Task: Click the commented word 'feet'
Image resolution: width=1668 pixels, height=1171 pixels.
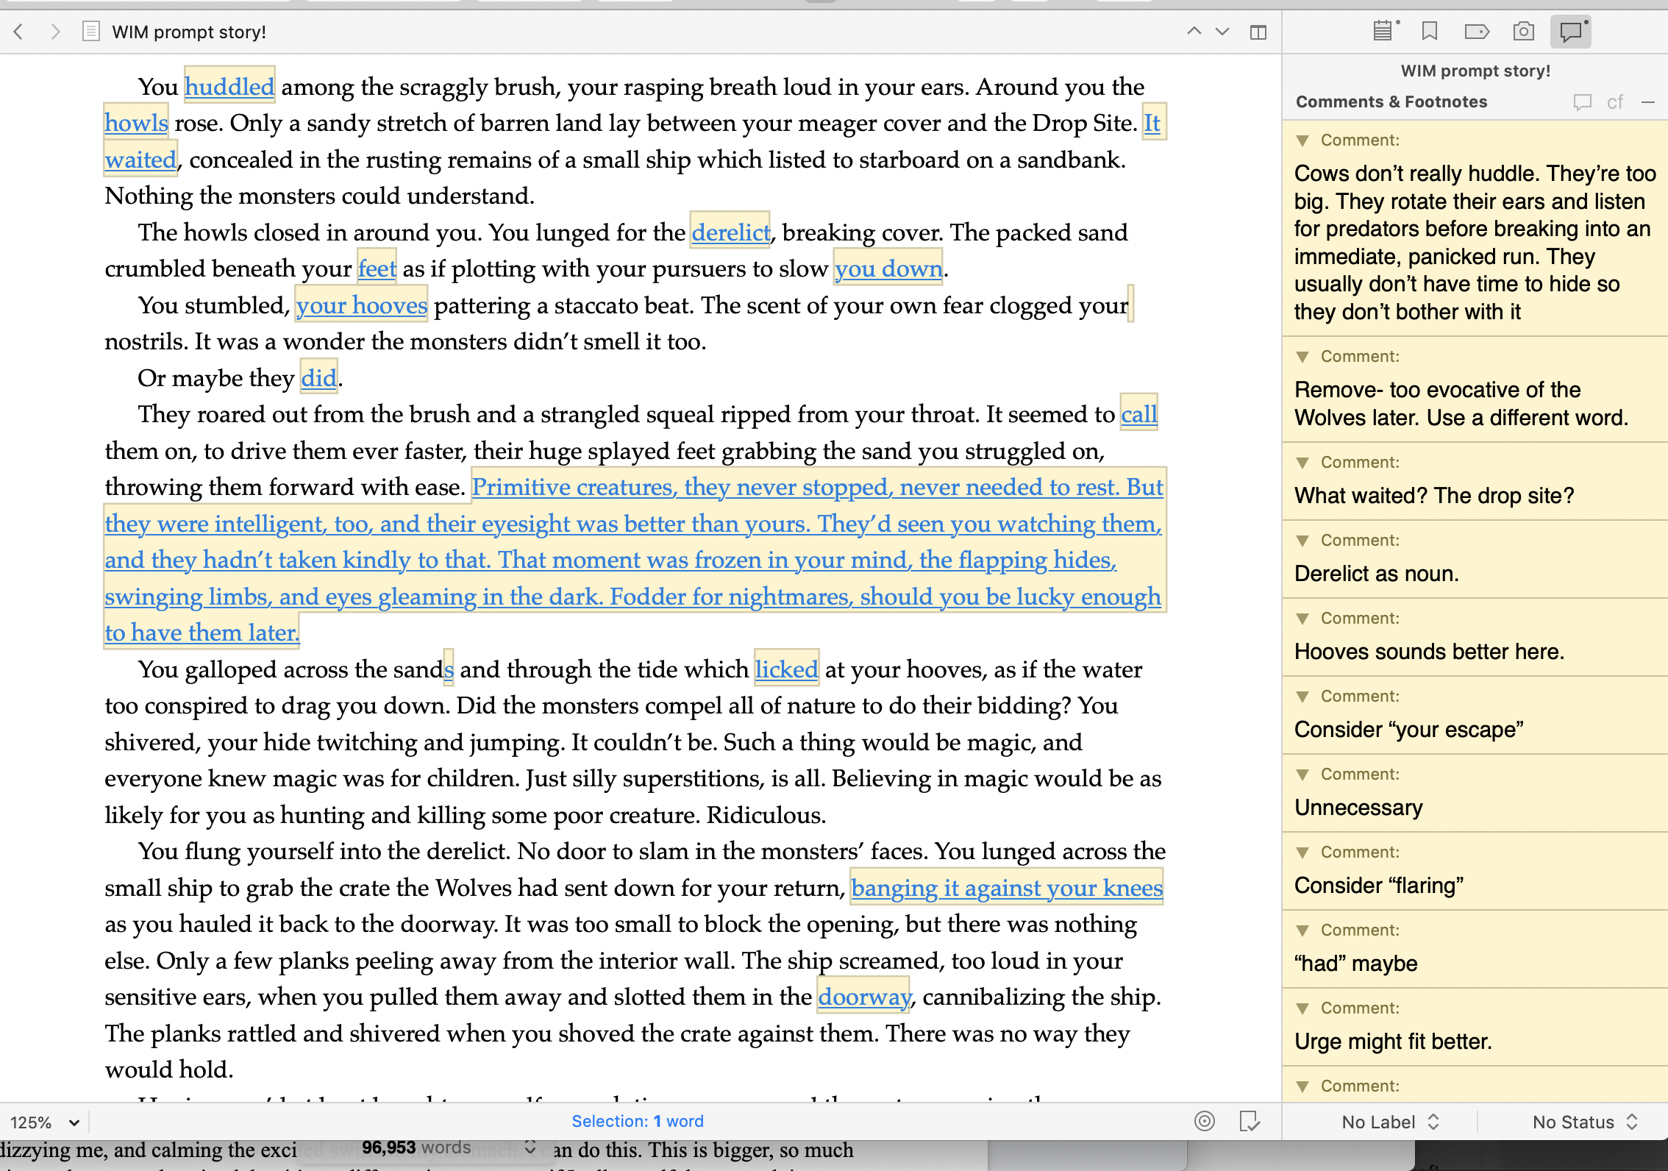Action: (377, 268)
